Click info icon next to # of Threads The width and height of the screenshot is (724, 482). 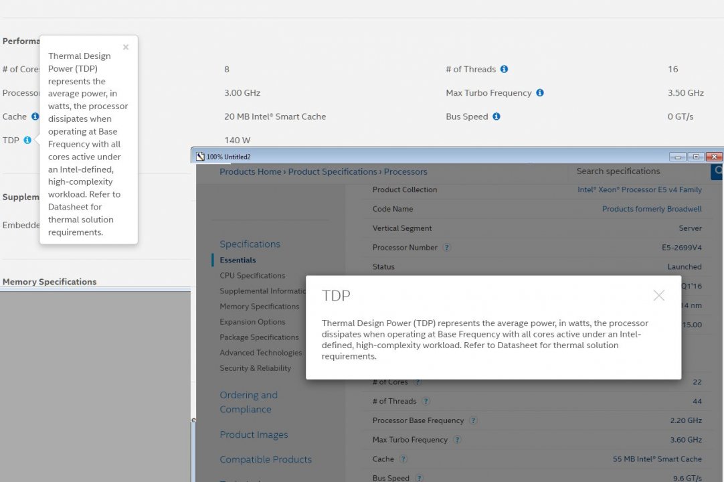504,69
